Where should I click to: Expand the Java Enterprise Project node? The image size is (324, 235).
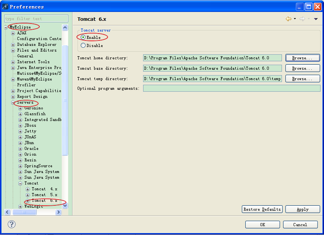13,68
